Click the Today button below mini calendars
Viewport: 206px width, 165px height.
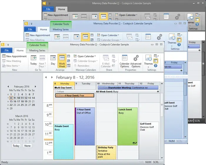(x=16, y=146)
